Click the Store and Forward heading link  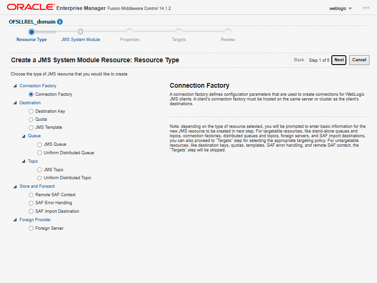coord(37,186)
